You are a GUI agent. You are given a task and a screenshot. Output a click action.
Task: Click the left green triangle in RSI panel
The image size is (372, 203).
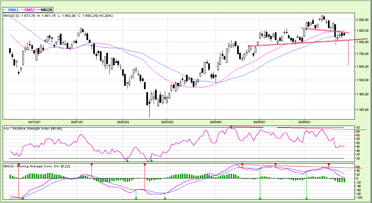[127, 160]
